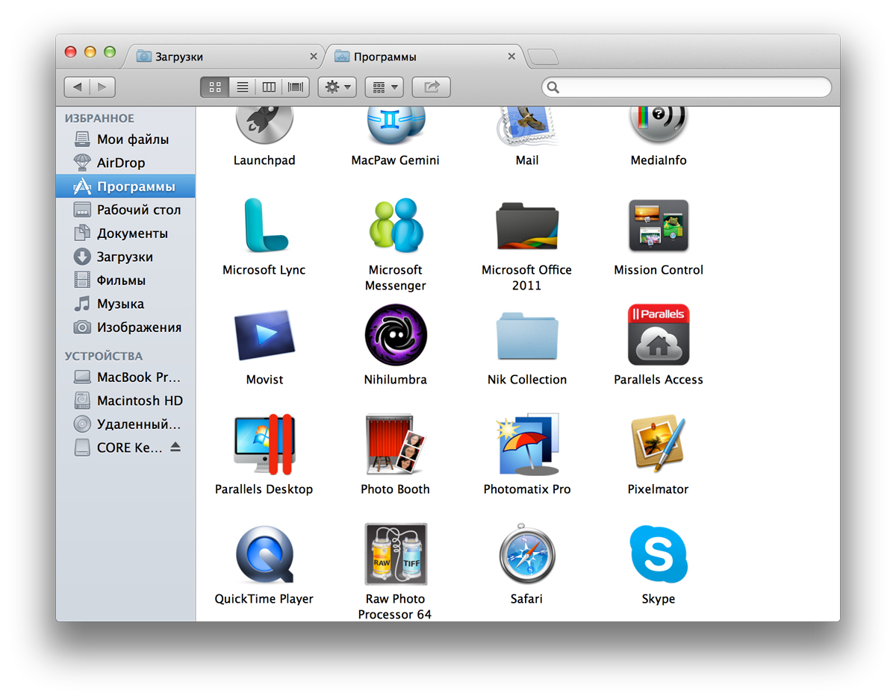Select the Microsoft Office 2011 folder icon
This screenshot has width=896, height=699.
526,226
